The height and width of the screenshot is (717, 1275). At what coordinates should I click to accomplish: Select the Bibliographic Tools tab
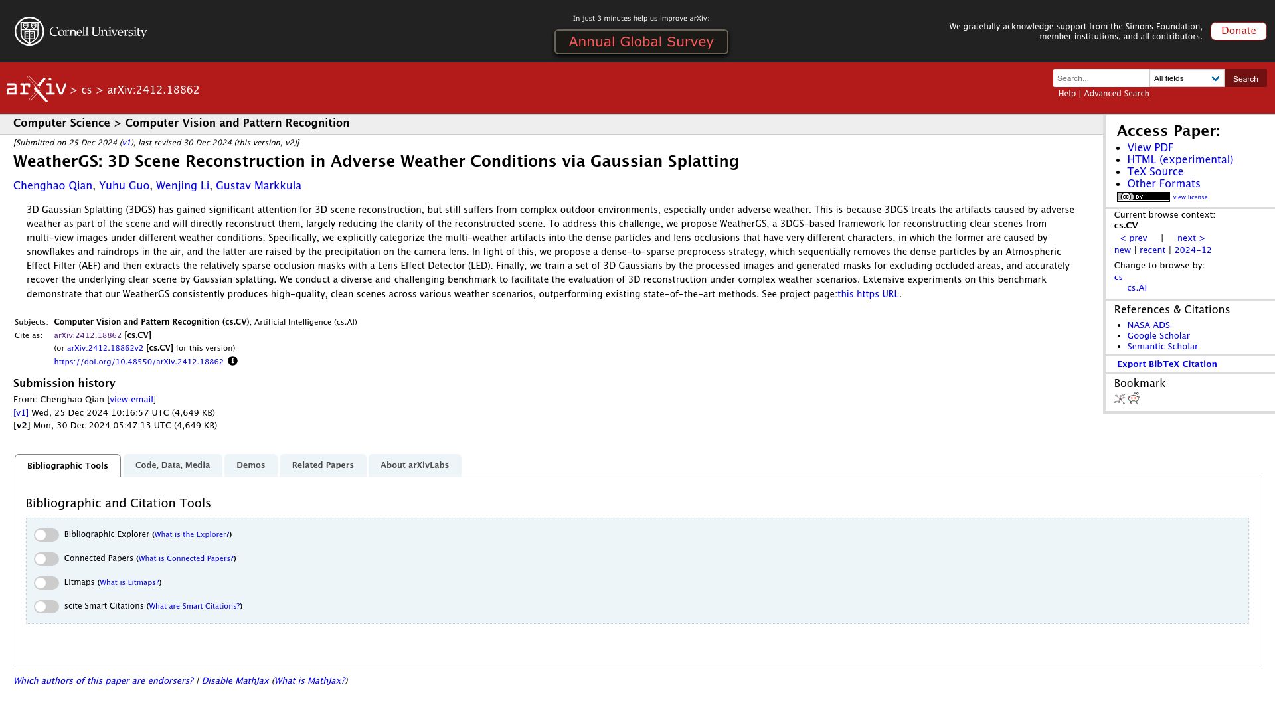coord(68,466)
